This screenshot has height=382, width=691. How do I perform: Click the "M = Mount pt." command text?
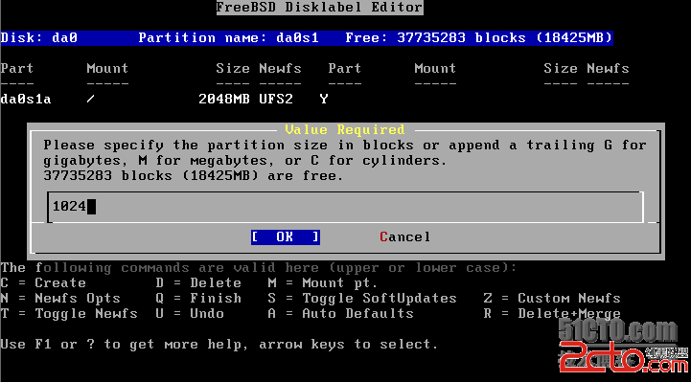pyautogui.click(x=323, y=283)
